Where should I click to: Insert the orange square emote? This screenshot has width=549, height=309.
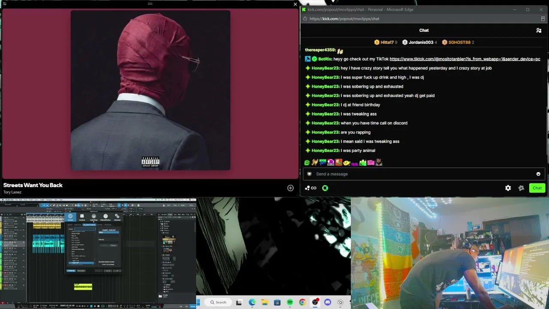click(x=339, y=163)
